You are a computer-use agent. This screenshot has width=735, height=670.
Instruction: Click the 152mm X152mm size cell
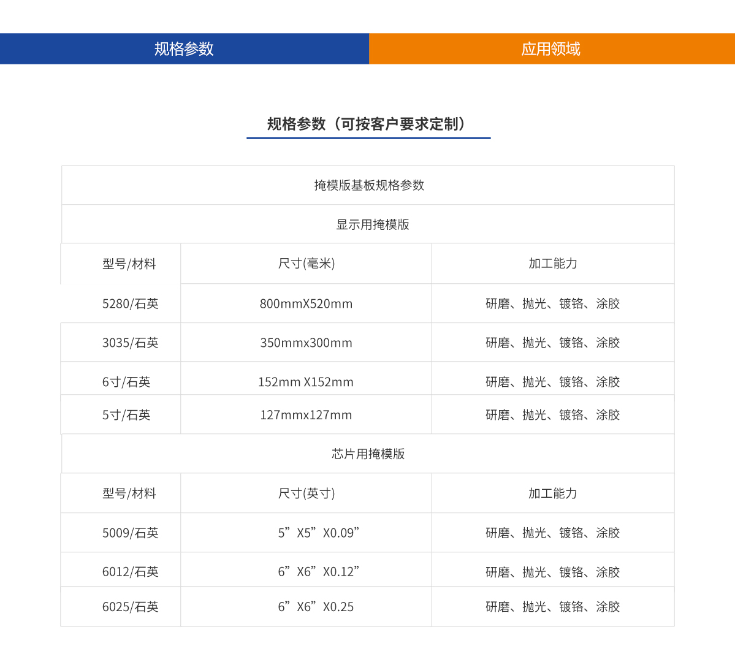coord(306,382)
